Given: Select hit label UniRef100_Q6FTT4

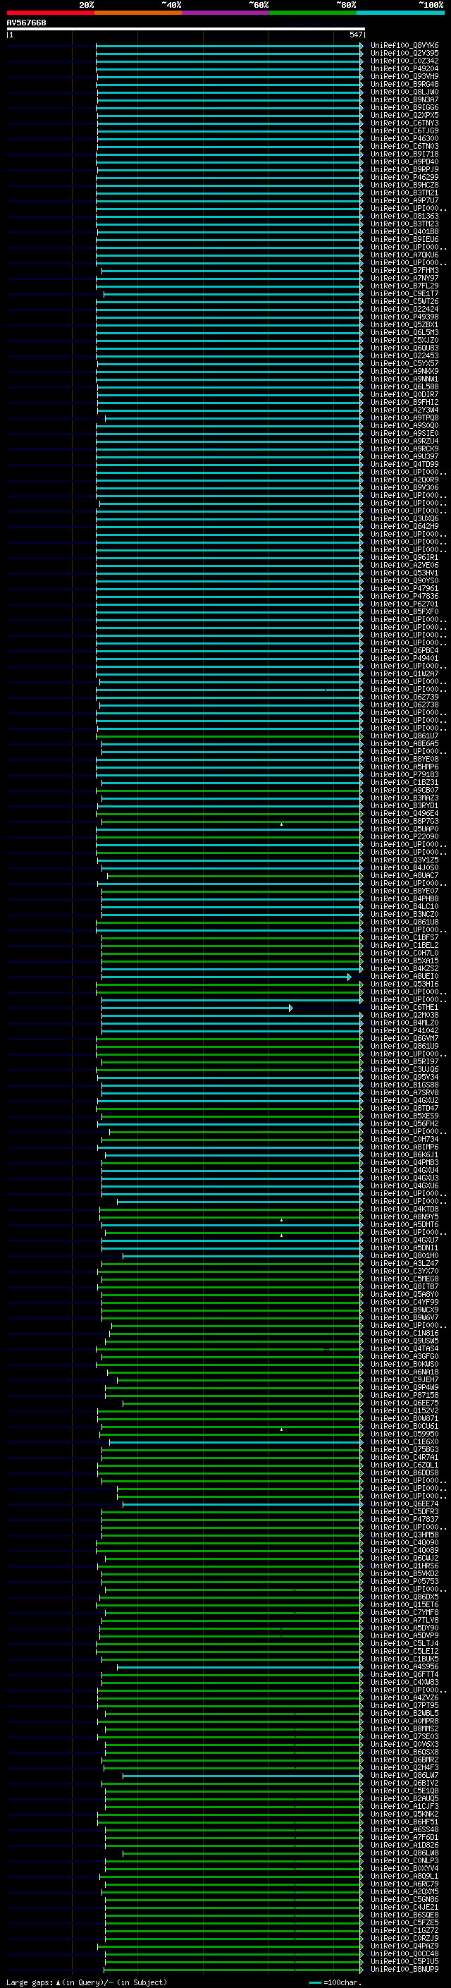Looking at the screenshot, I should coord(404,1675).
